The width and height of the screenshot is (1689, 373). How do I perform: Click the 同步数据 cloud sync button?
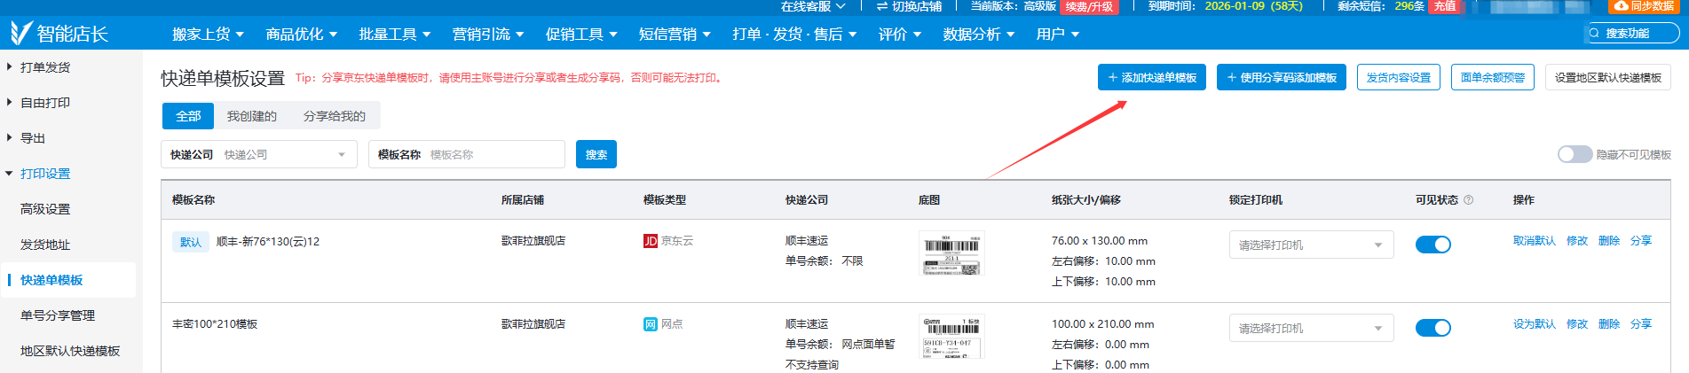pyautogui.click(x=1642, y=6)
